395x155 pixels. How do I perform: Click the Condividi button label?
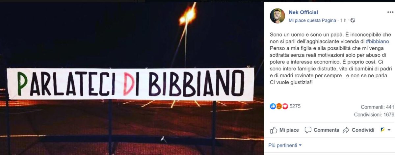(x=363, y=130)
